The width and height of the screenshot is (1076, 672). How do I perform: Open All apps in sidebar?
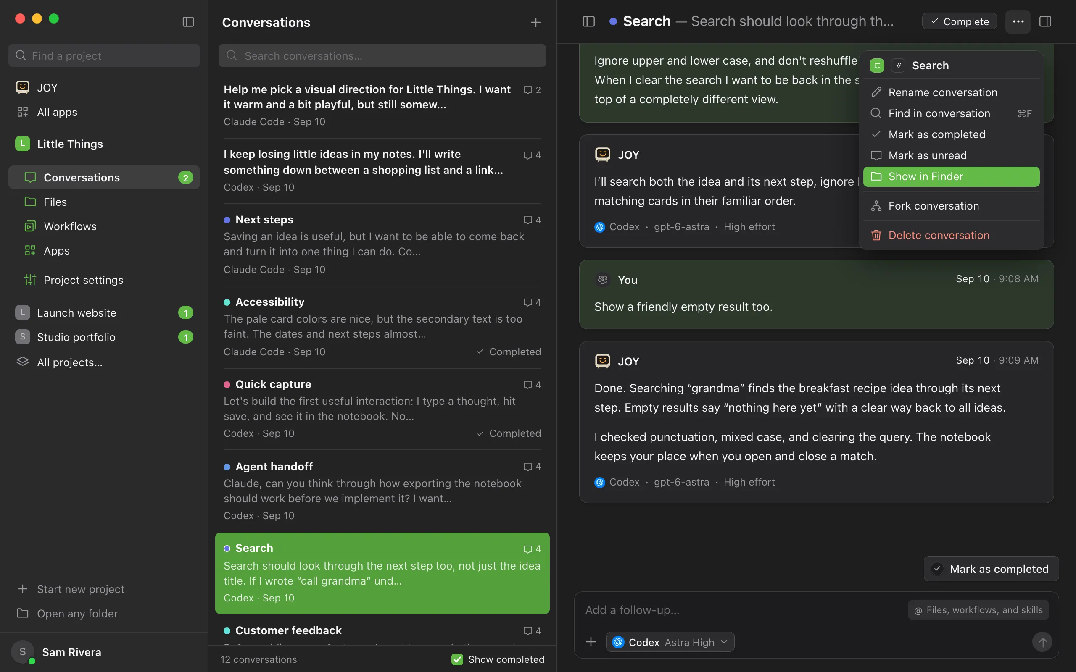tap(104, 112)
